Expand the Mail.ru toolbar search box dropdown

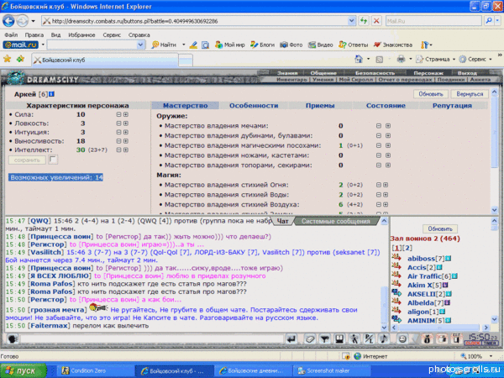pos(140,45)
